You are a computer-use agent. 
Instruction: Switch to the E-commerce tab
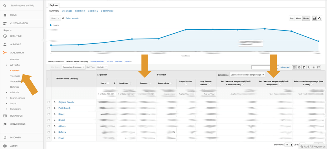[107, 11]
